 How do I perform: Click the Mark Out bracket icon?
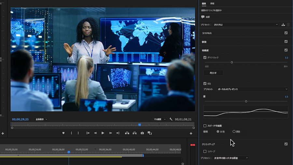pos(78,133)
